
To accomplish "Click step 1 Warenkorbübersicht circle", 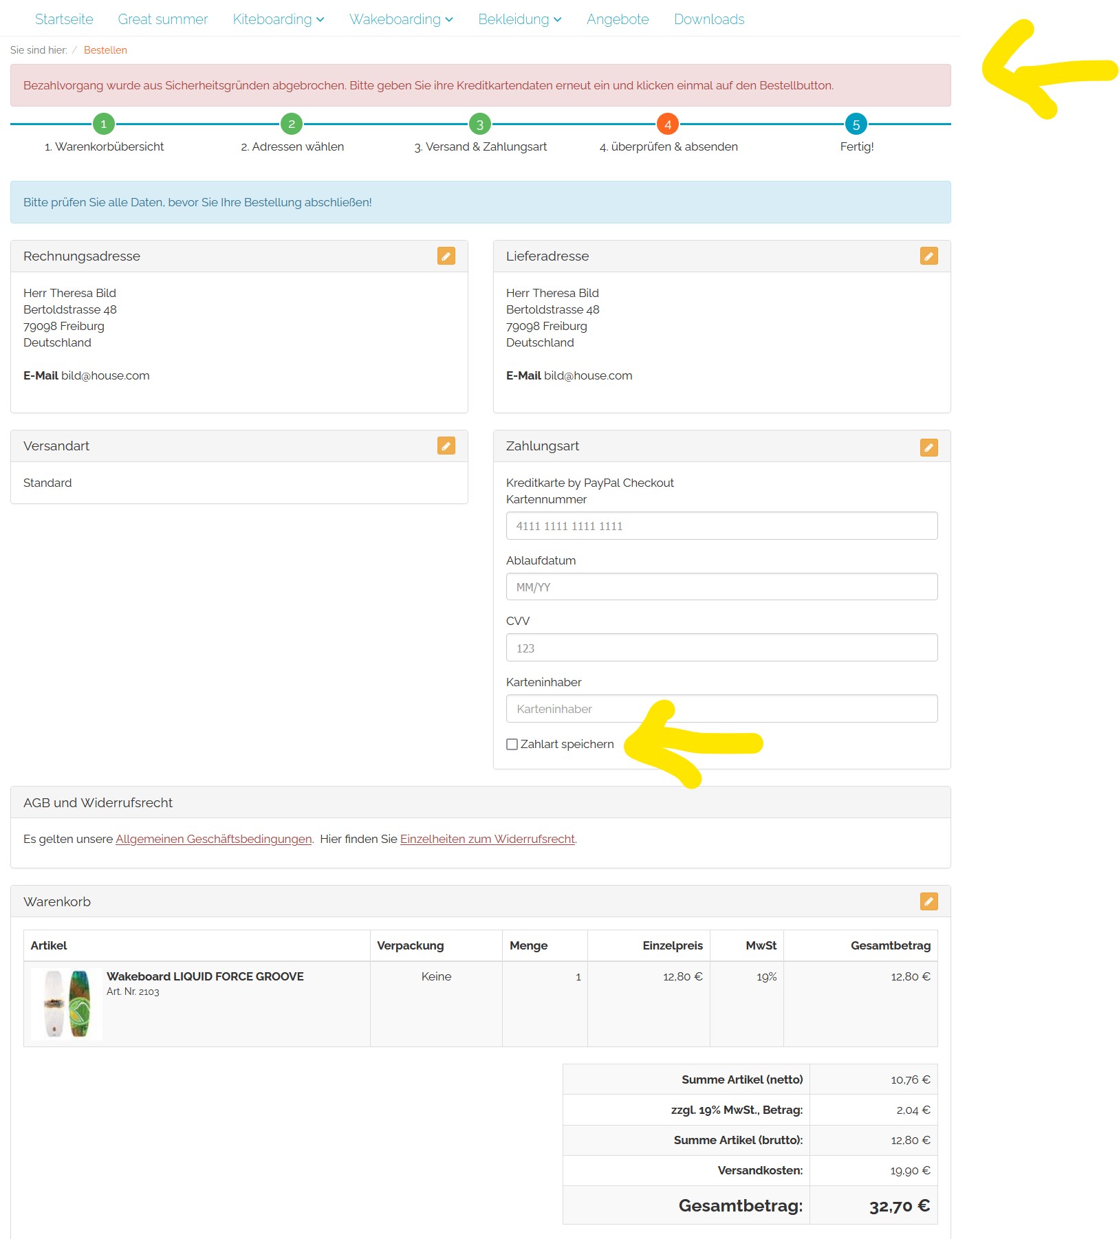I will [x=104, y=124].
